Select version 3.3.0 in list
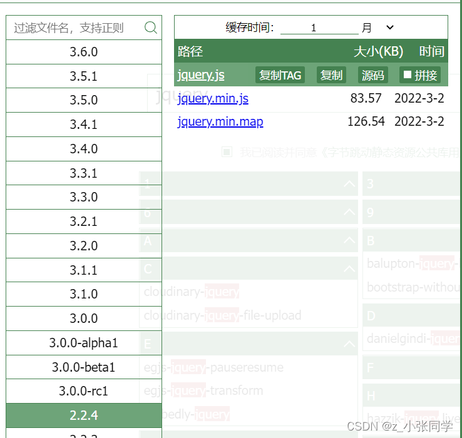Screen dimensions: 462x438 [84, 197]
